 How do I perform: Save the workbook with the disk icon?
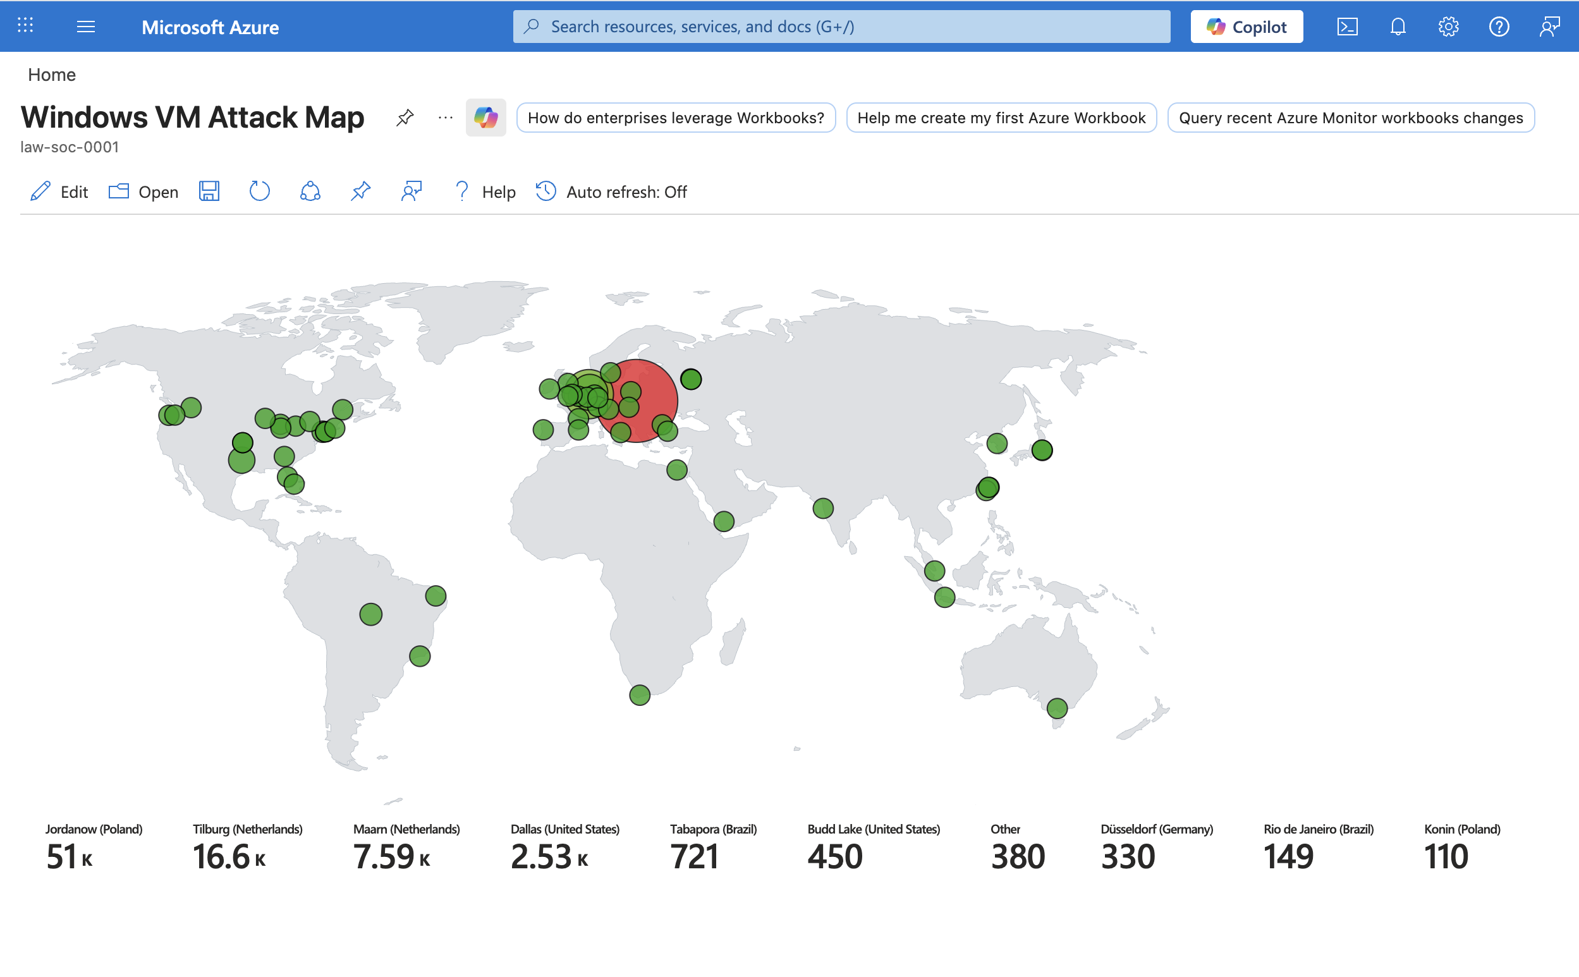(209, 191)
